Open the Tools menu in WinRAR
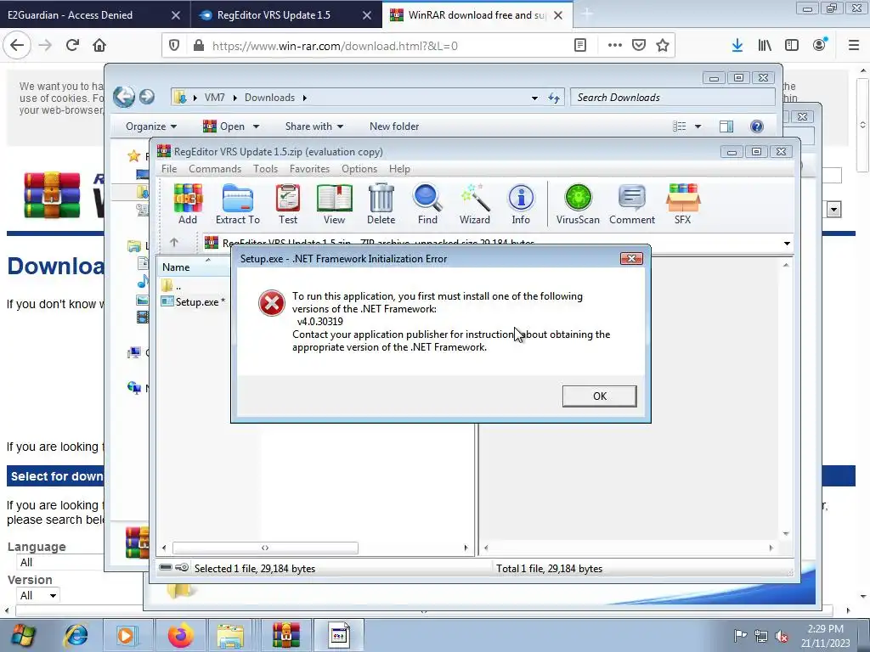The width and height of the screenshot is (870, 652). click(x=265, y=169)
